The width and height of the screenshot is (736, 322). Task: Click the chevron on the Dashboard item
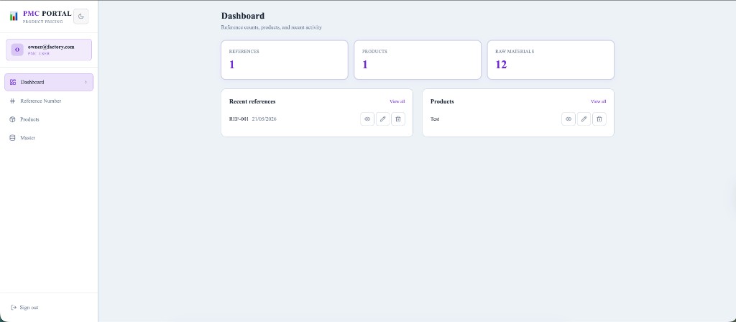point(86,82)
